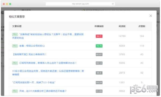
Task: Open the article 老黄：相信公众号的初心
Action: pos(32,46)
